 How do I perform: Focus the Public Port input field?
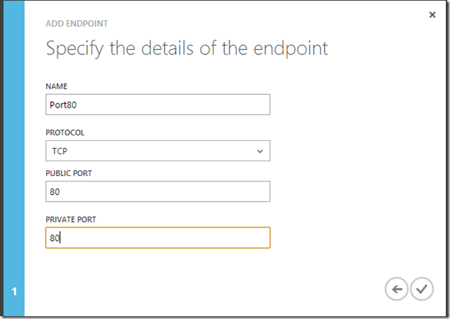coord(158,191)
